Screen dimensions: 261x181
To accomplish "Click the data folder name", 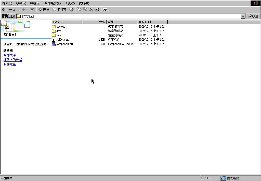I will [x=59, y=31].
